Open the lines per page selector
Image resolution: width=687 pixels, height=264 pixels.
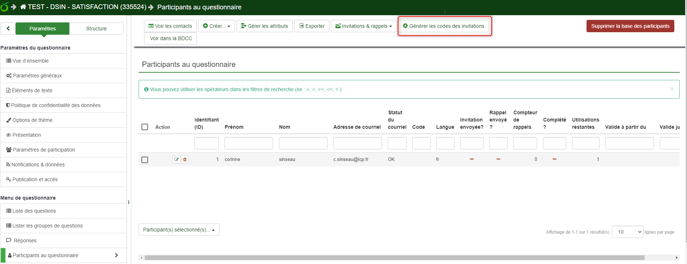point(627,232)
